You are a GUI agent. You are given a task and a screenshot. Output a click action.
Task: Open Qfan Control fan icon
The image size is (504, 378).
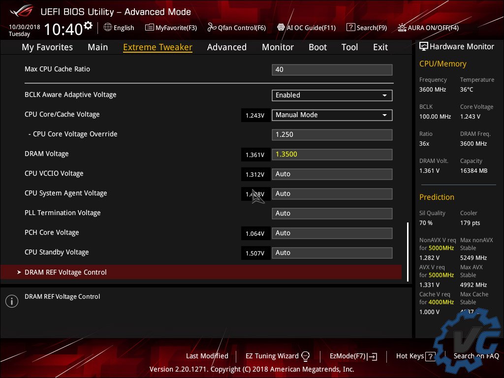212,28
